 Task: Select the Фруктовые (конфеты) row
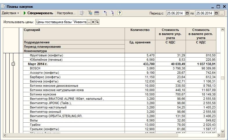pyautogui.click(x=119, y=55)
